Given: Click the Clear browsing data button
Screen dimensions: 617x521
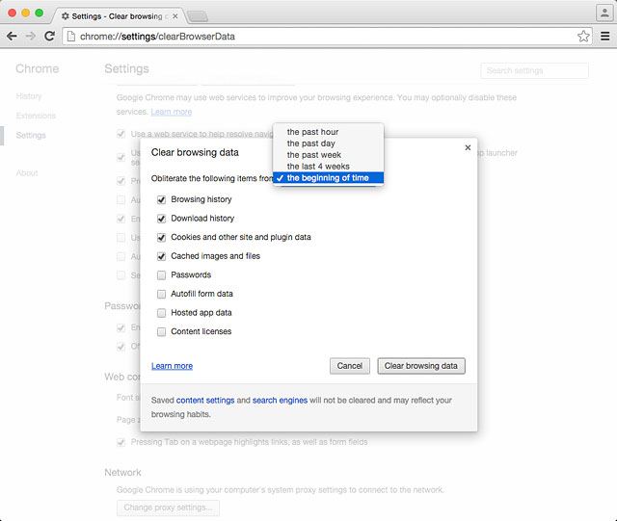Looking at the screenshot, I should (421, 366).
